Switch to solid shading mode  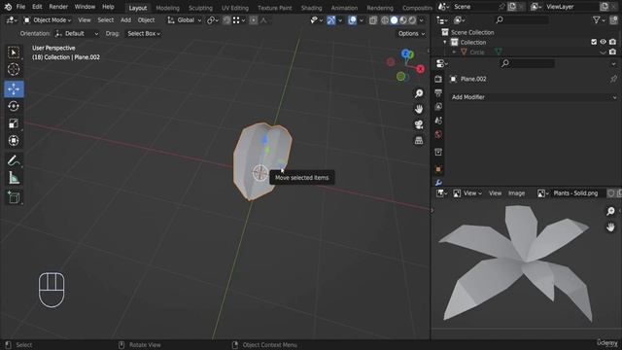pos(394,19)
